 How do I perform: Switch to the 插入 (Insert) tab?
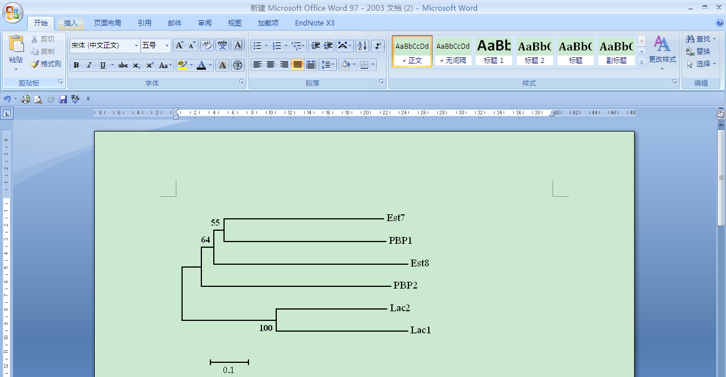(71, 23)
